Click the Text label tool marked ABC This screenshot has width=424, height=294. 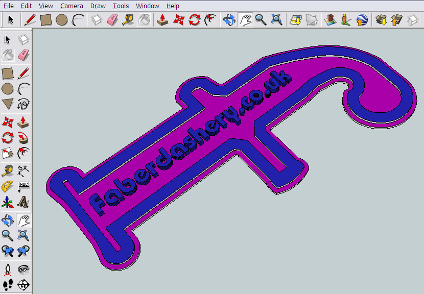point(23,186)
